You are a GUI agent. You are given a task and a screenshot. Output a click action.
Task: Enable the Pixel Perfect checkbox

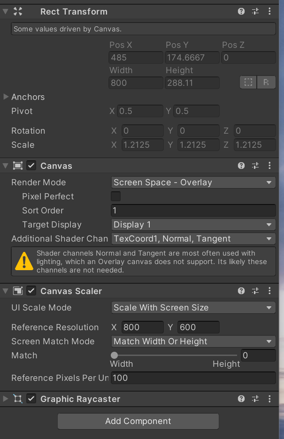tap(115, 197)
